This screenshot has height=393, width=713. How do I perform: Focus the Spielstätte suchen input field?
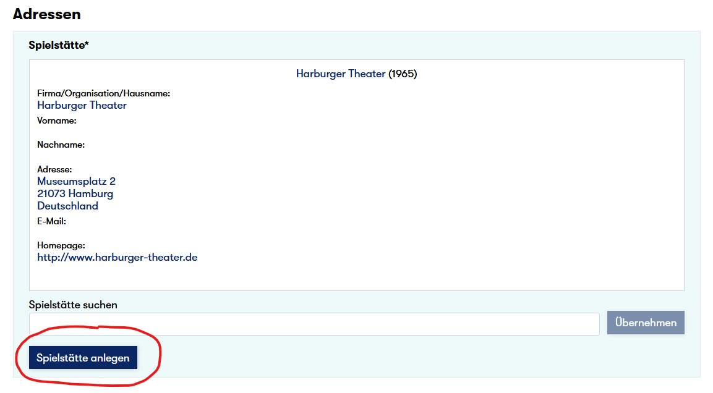coord(314,324)
